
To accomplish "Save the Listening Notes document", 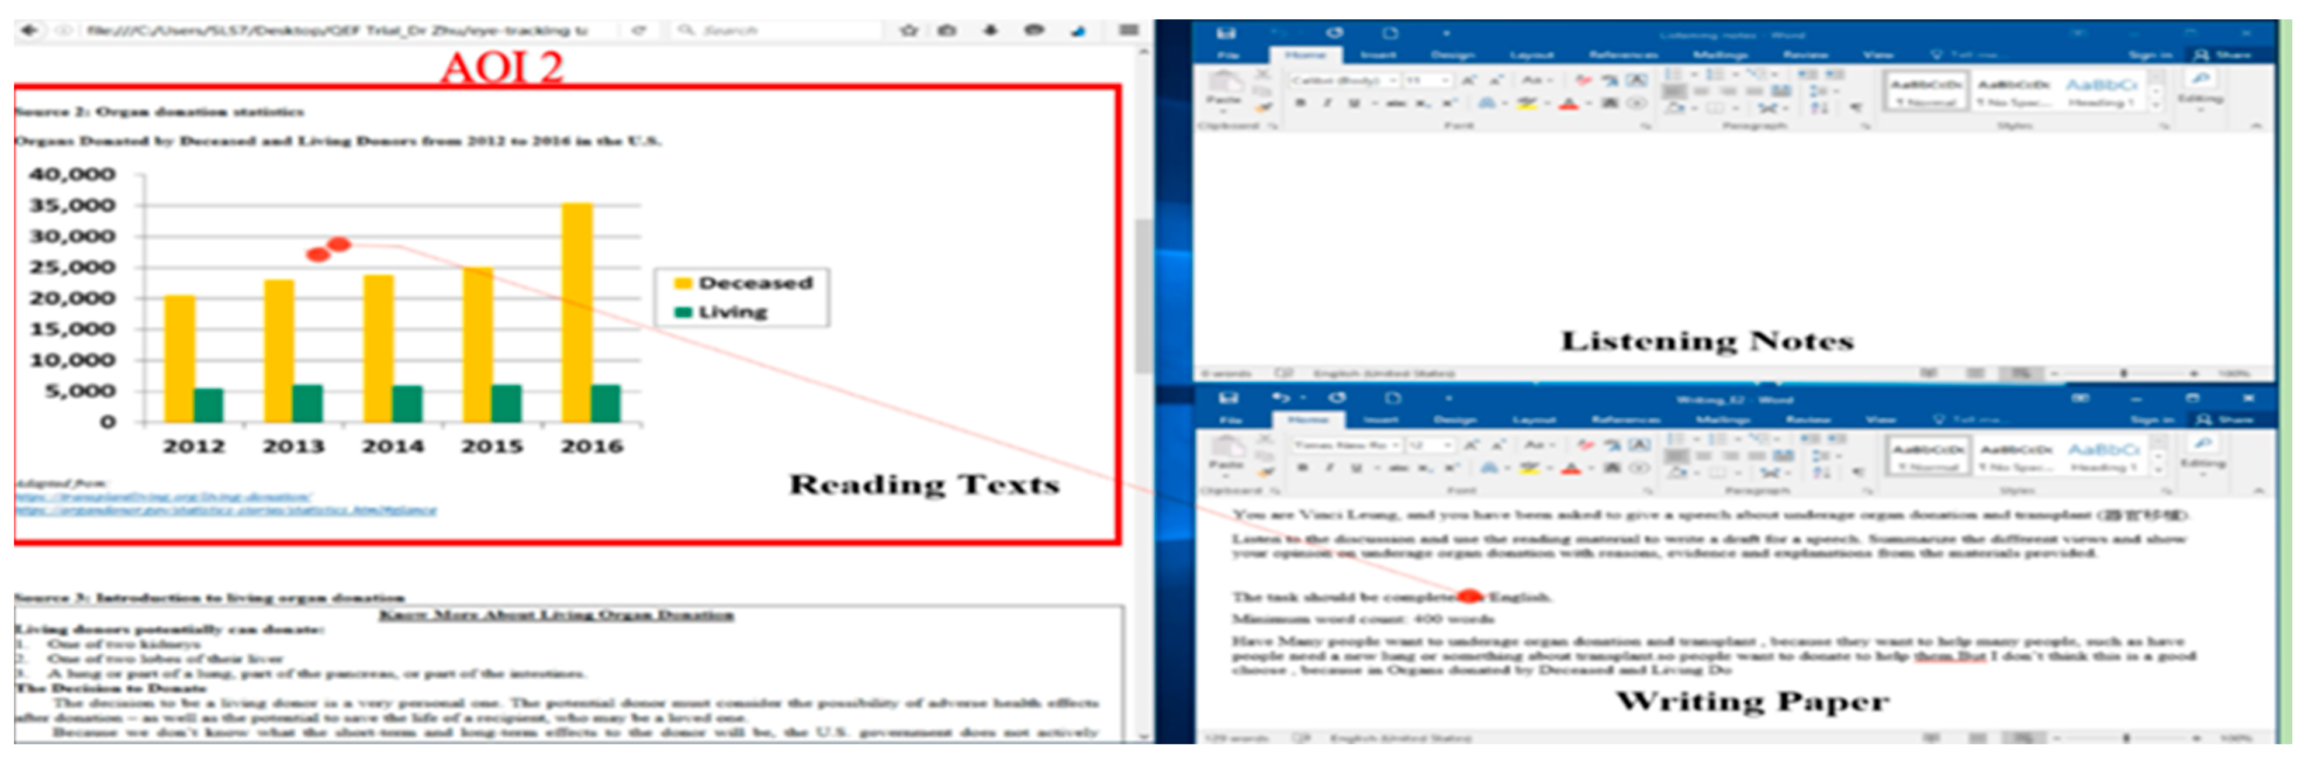I will click(x=1225, y=33).
